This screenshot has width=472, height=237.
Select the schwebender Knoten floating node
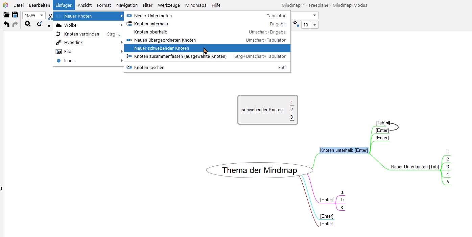coord(262,110)
